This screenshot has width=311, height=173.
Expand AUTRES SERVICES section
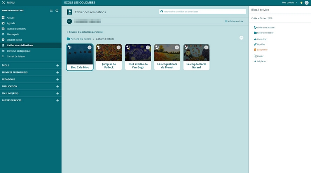click(58, 100)
